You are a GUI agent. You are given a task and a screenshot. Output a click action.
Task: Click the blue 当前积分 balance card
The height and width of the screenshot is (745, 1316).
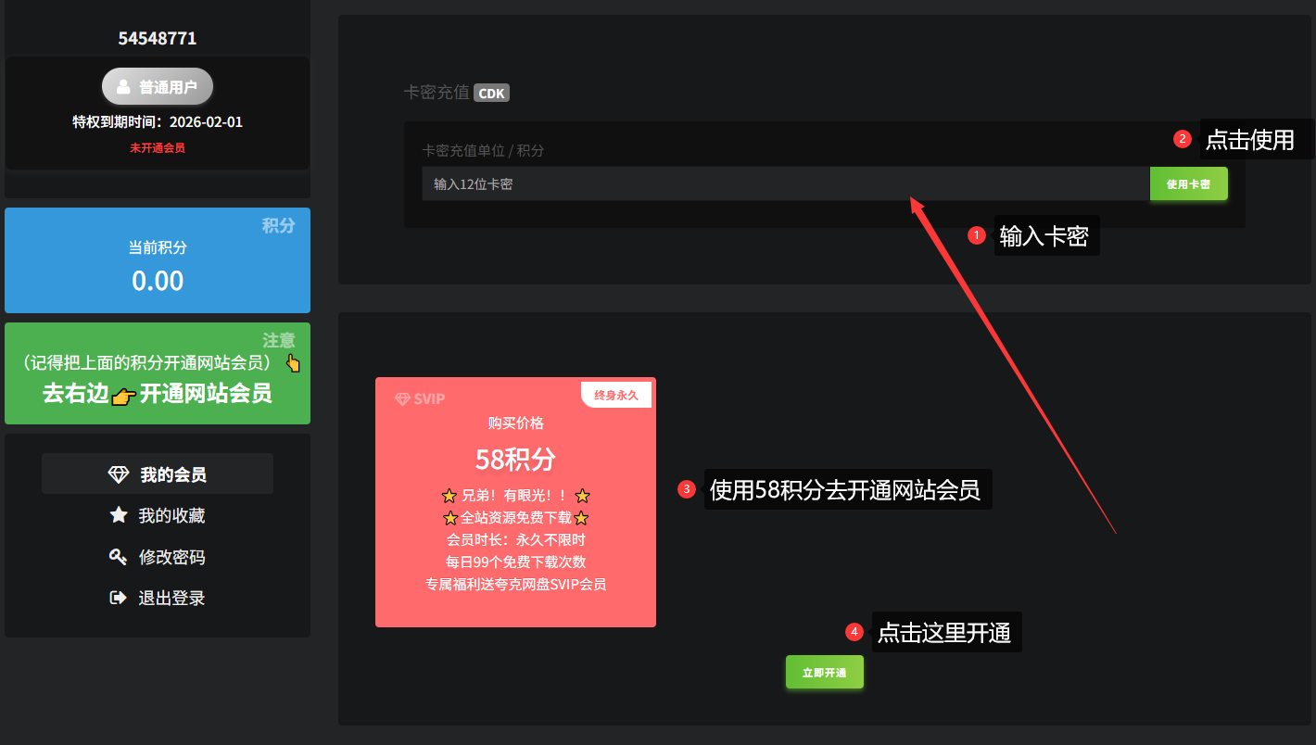[158, 260]
